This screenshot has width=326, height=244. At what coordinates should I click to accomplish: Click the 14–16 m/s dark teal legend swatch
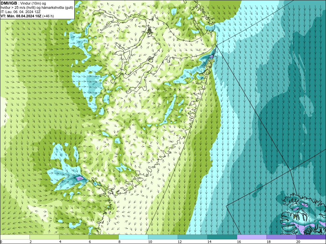222,237
